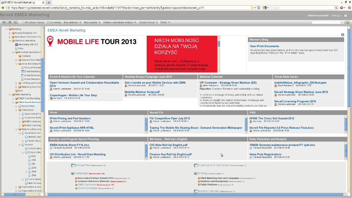Click the workspace tree toolbar icon
This screenshot has height=198, width=352.
15,22
